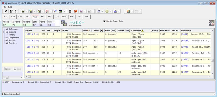Click the Pts. column header
The image size is (217, 97).
[x=49, y=30]
